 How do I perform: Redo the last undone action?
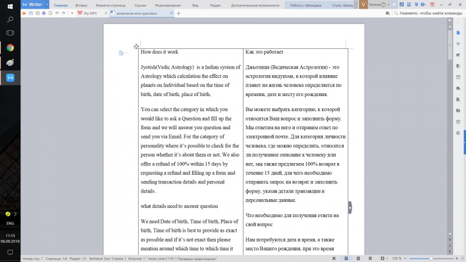(x=63, y=13)
